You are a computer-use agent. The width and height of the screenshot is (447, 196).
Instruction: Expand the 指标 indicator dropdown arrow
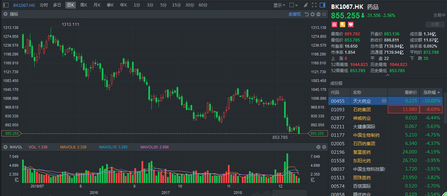pyautogui.click(x=5, y=14)
